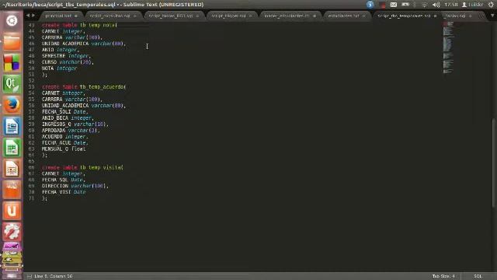Image resolution: width=497 pixels, height=280 pixels.
Task: Click the 'Line 8, Column 36' status text
Action: coord(54,276)
